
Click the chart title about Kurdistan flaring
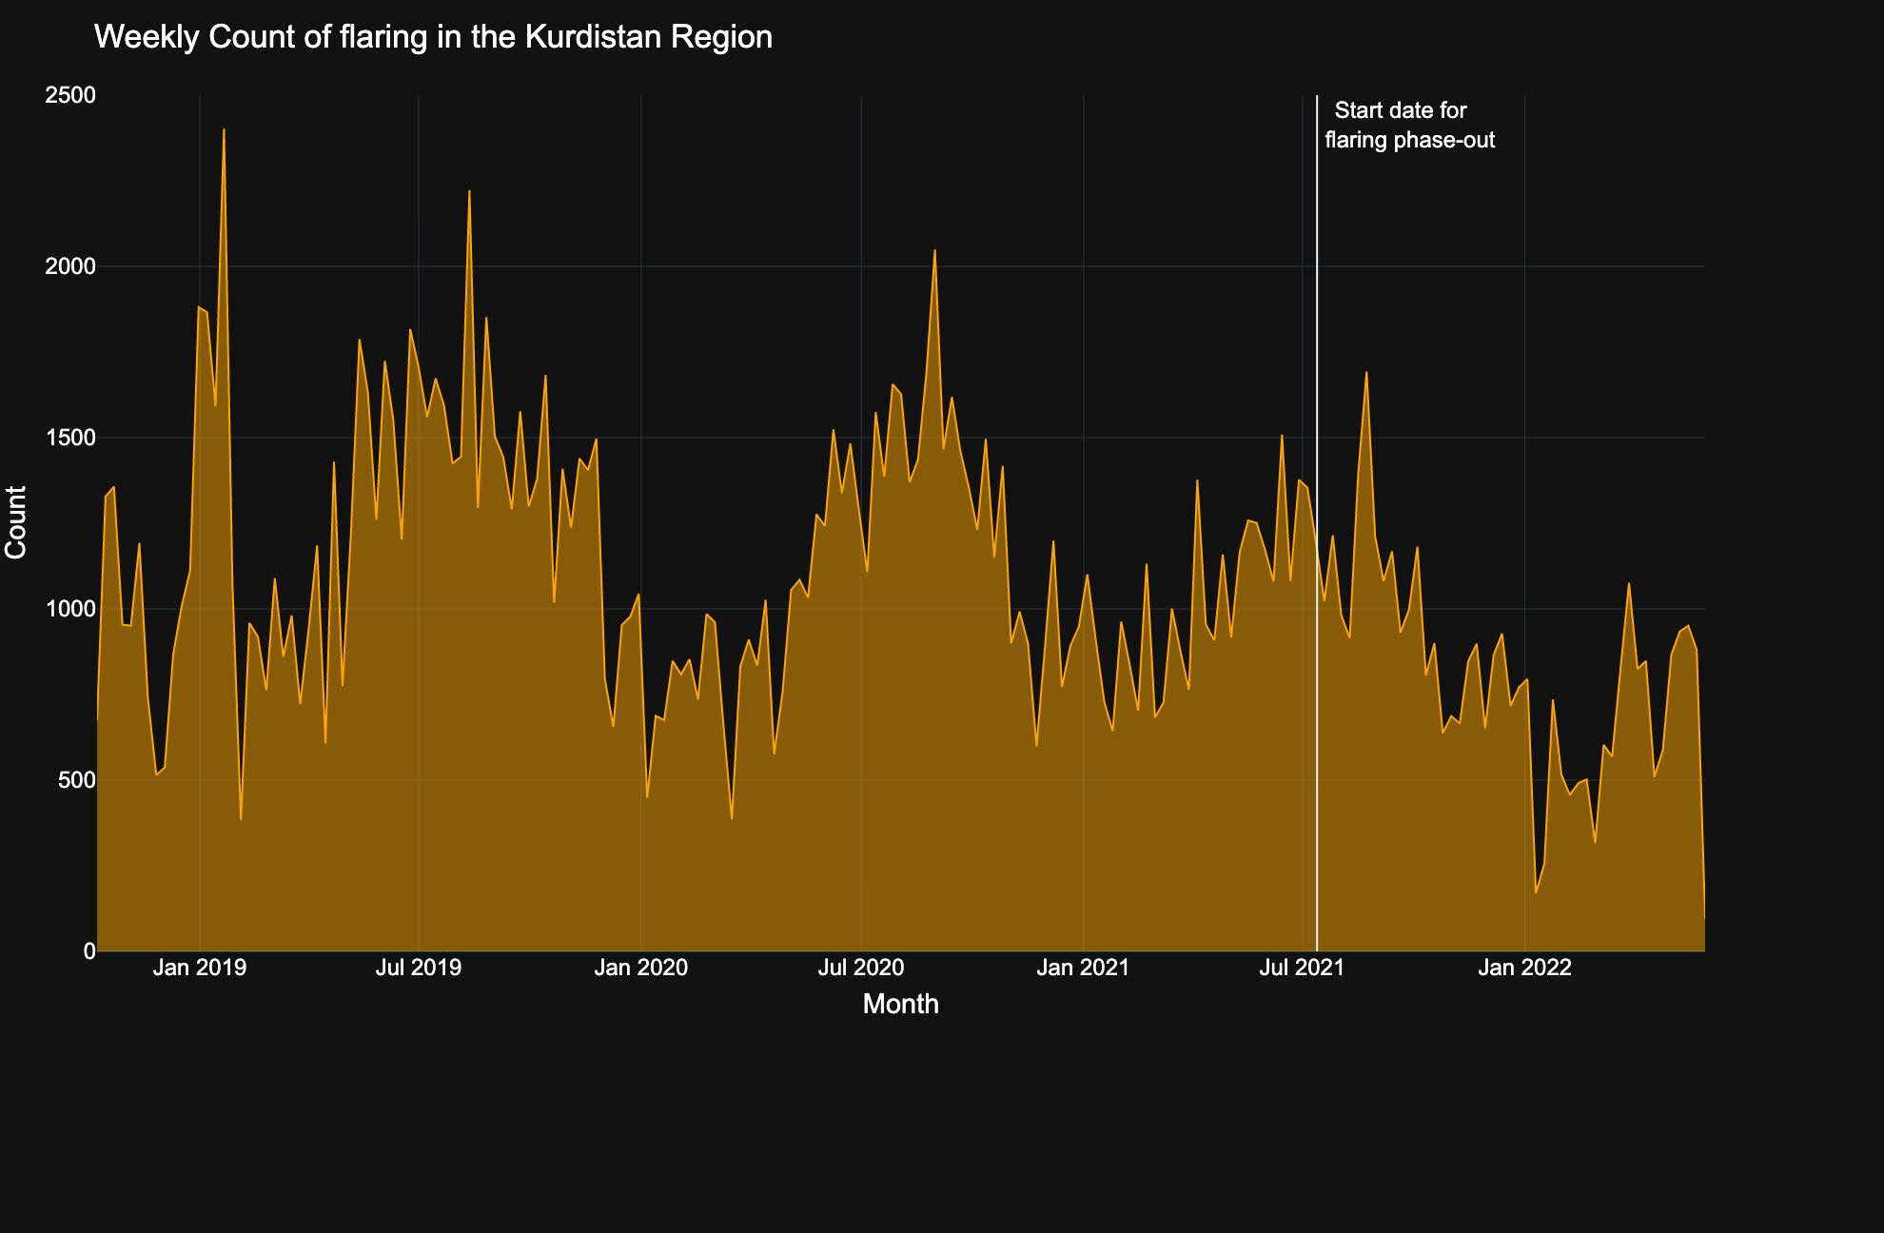(x=433, y=37)
